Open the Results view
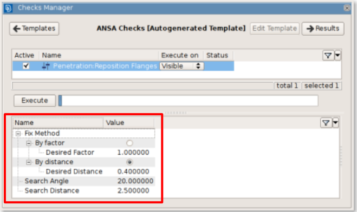357x212 pixels. click(x=323, y=29)
